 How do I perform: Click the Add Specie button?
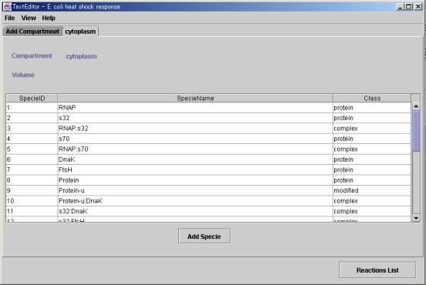click(x=205, y=236)
